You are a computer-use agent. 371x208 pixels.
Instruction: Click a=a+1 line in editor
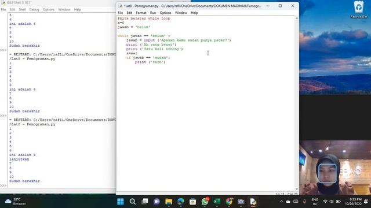[132, 53]
